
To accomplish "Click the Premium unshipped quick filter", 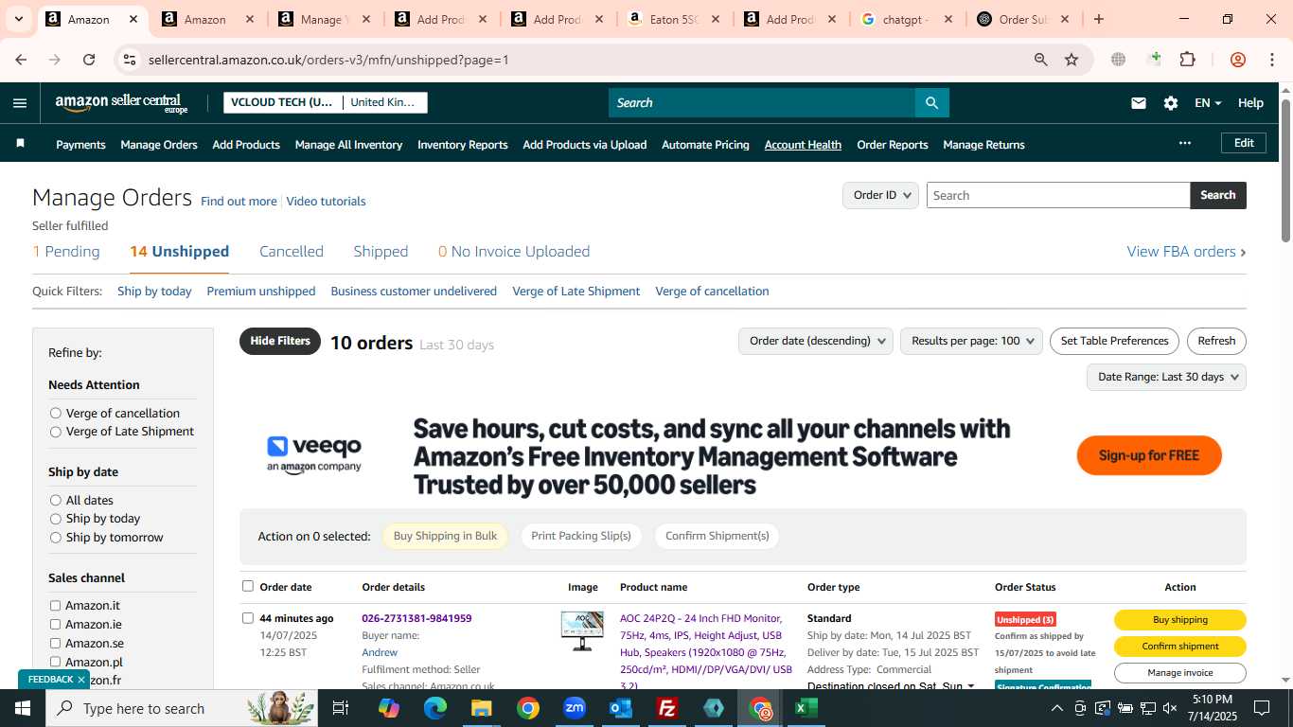I will pyautogui.click(x=261, y=292).
